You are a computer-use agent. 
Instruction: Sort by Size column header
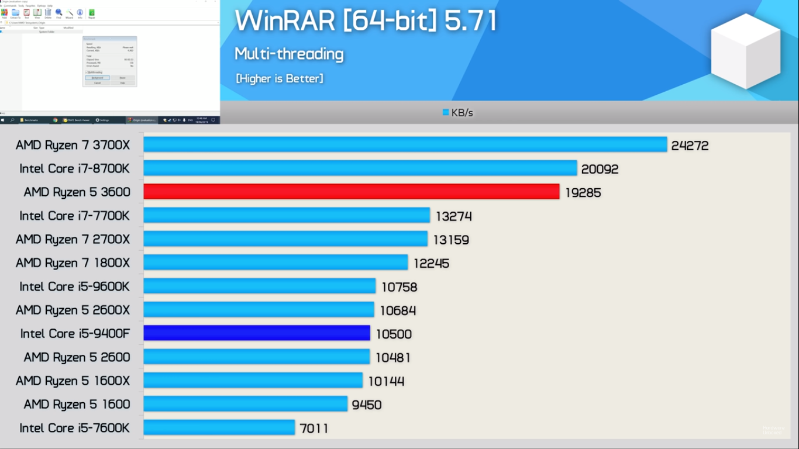coord(36,27)
